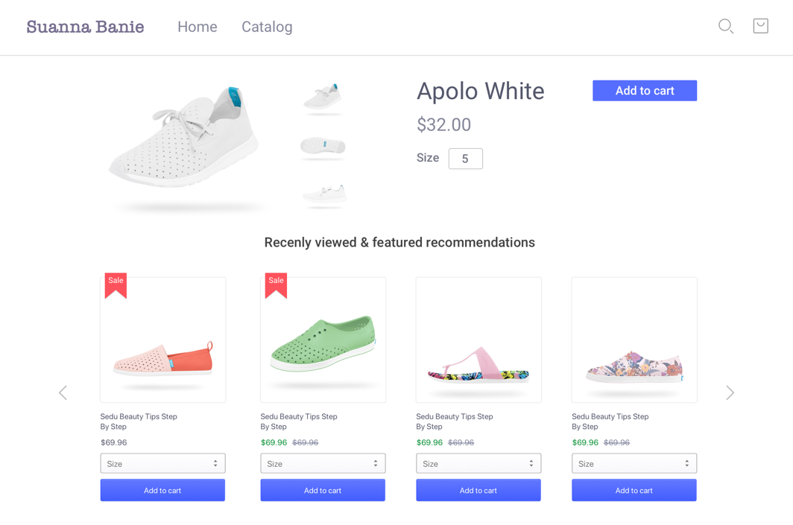The width and height of the screenshot is (793, 525).
Task: Open Size dropdown for green perforated shoe
Action: point(323,463)
